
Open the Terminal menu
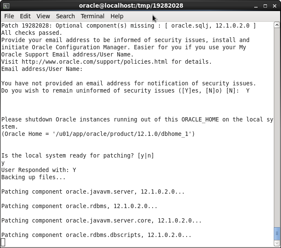pos(93,16)
